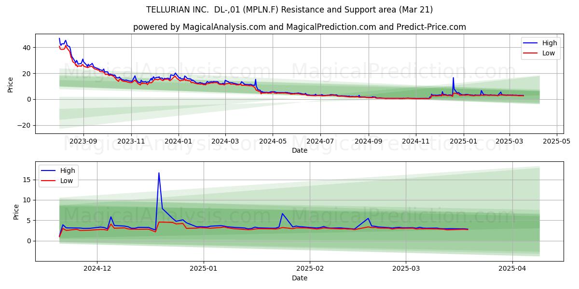579x289 pixels.
Task: Click the top chart x-axis label 2024-11
Action: pyautogui.click(x=416, y=141)
